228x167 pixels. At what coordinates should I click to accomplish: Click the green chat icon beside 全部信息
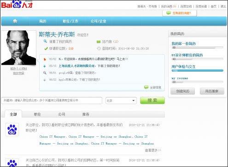click(146, 87)
